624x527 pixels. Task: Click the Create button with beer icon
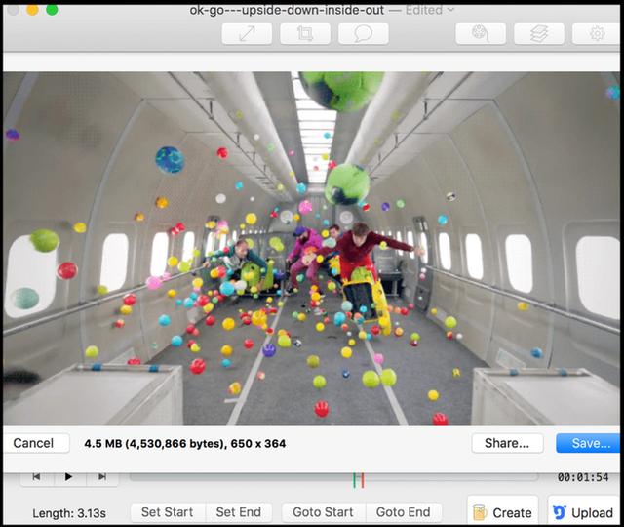click(503, 512)
